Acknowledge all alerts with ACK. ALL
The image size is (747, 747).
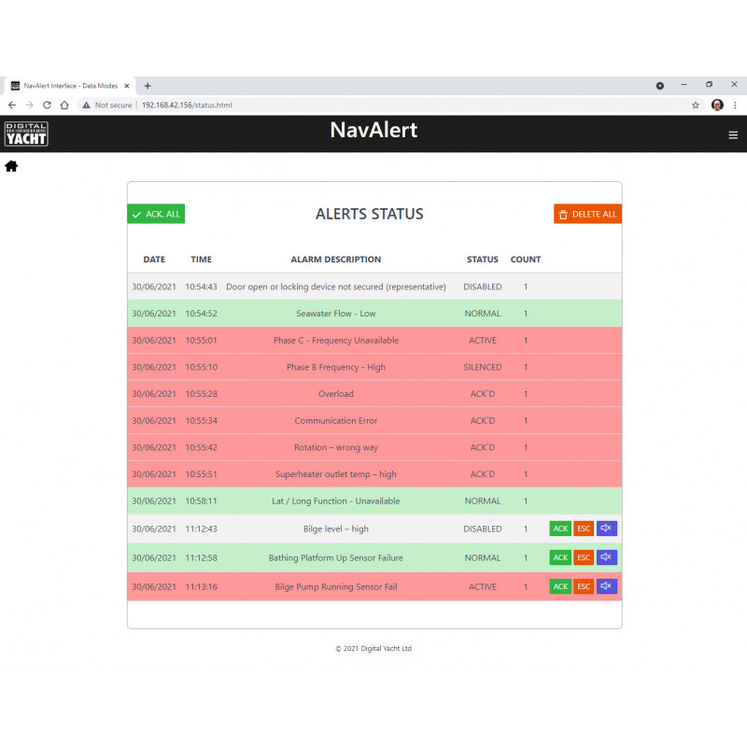156,214
